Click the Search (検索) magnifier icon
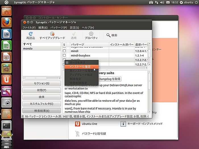 click(108, 35)
